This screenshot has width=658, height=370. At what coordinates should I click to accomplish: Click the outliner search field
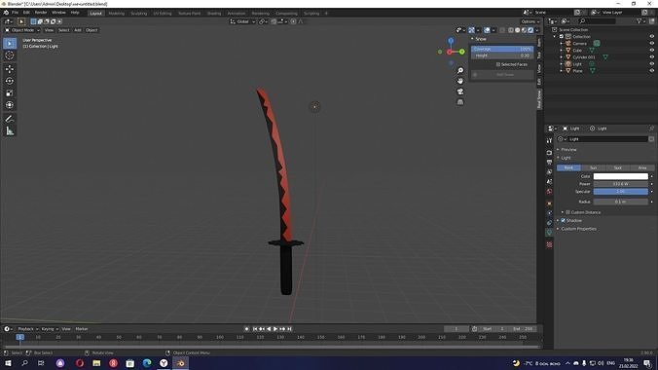pyautogui.click(x=597, y=21)
